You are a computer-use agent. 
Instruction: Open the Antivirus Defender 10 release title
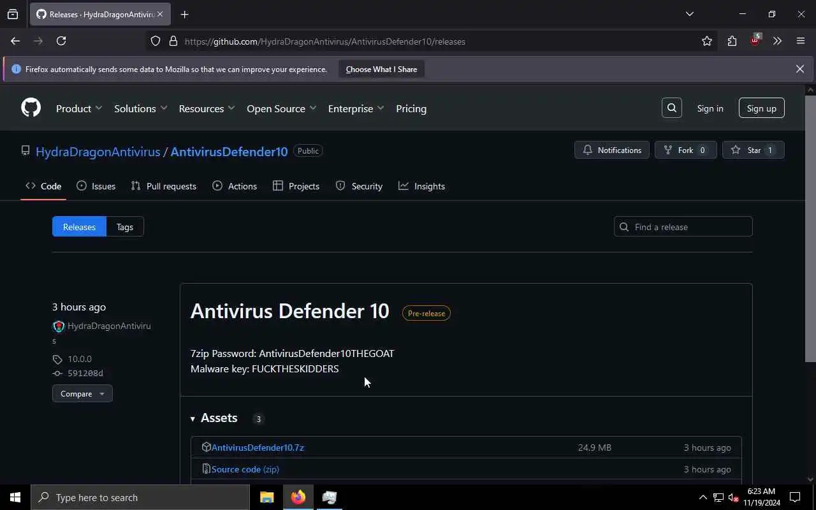tap(290, 311)
